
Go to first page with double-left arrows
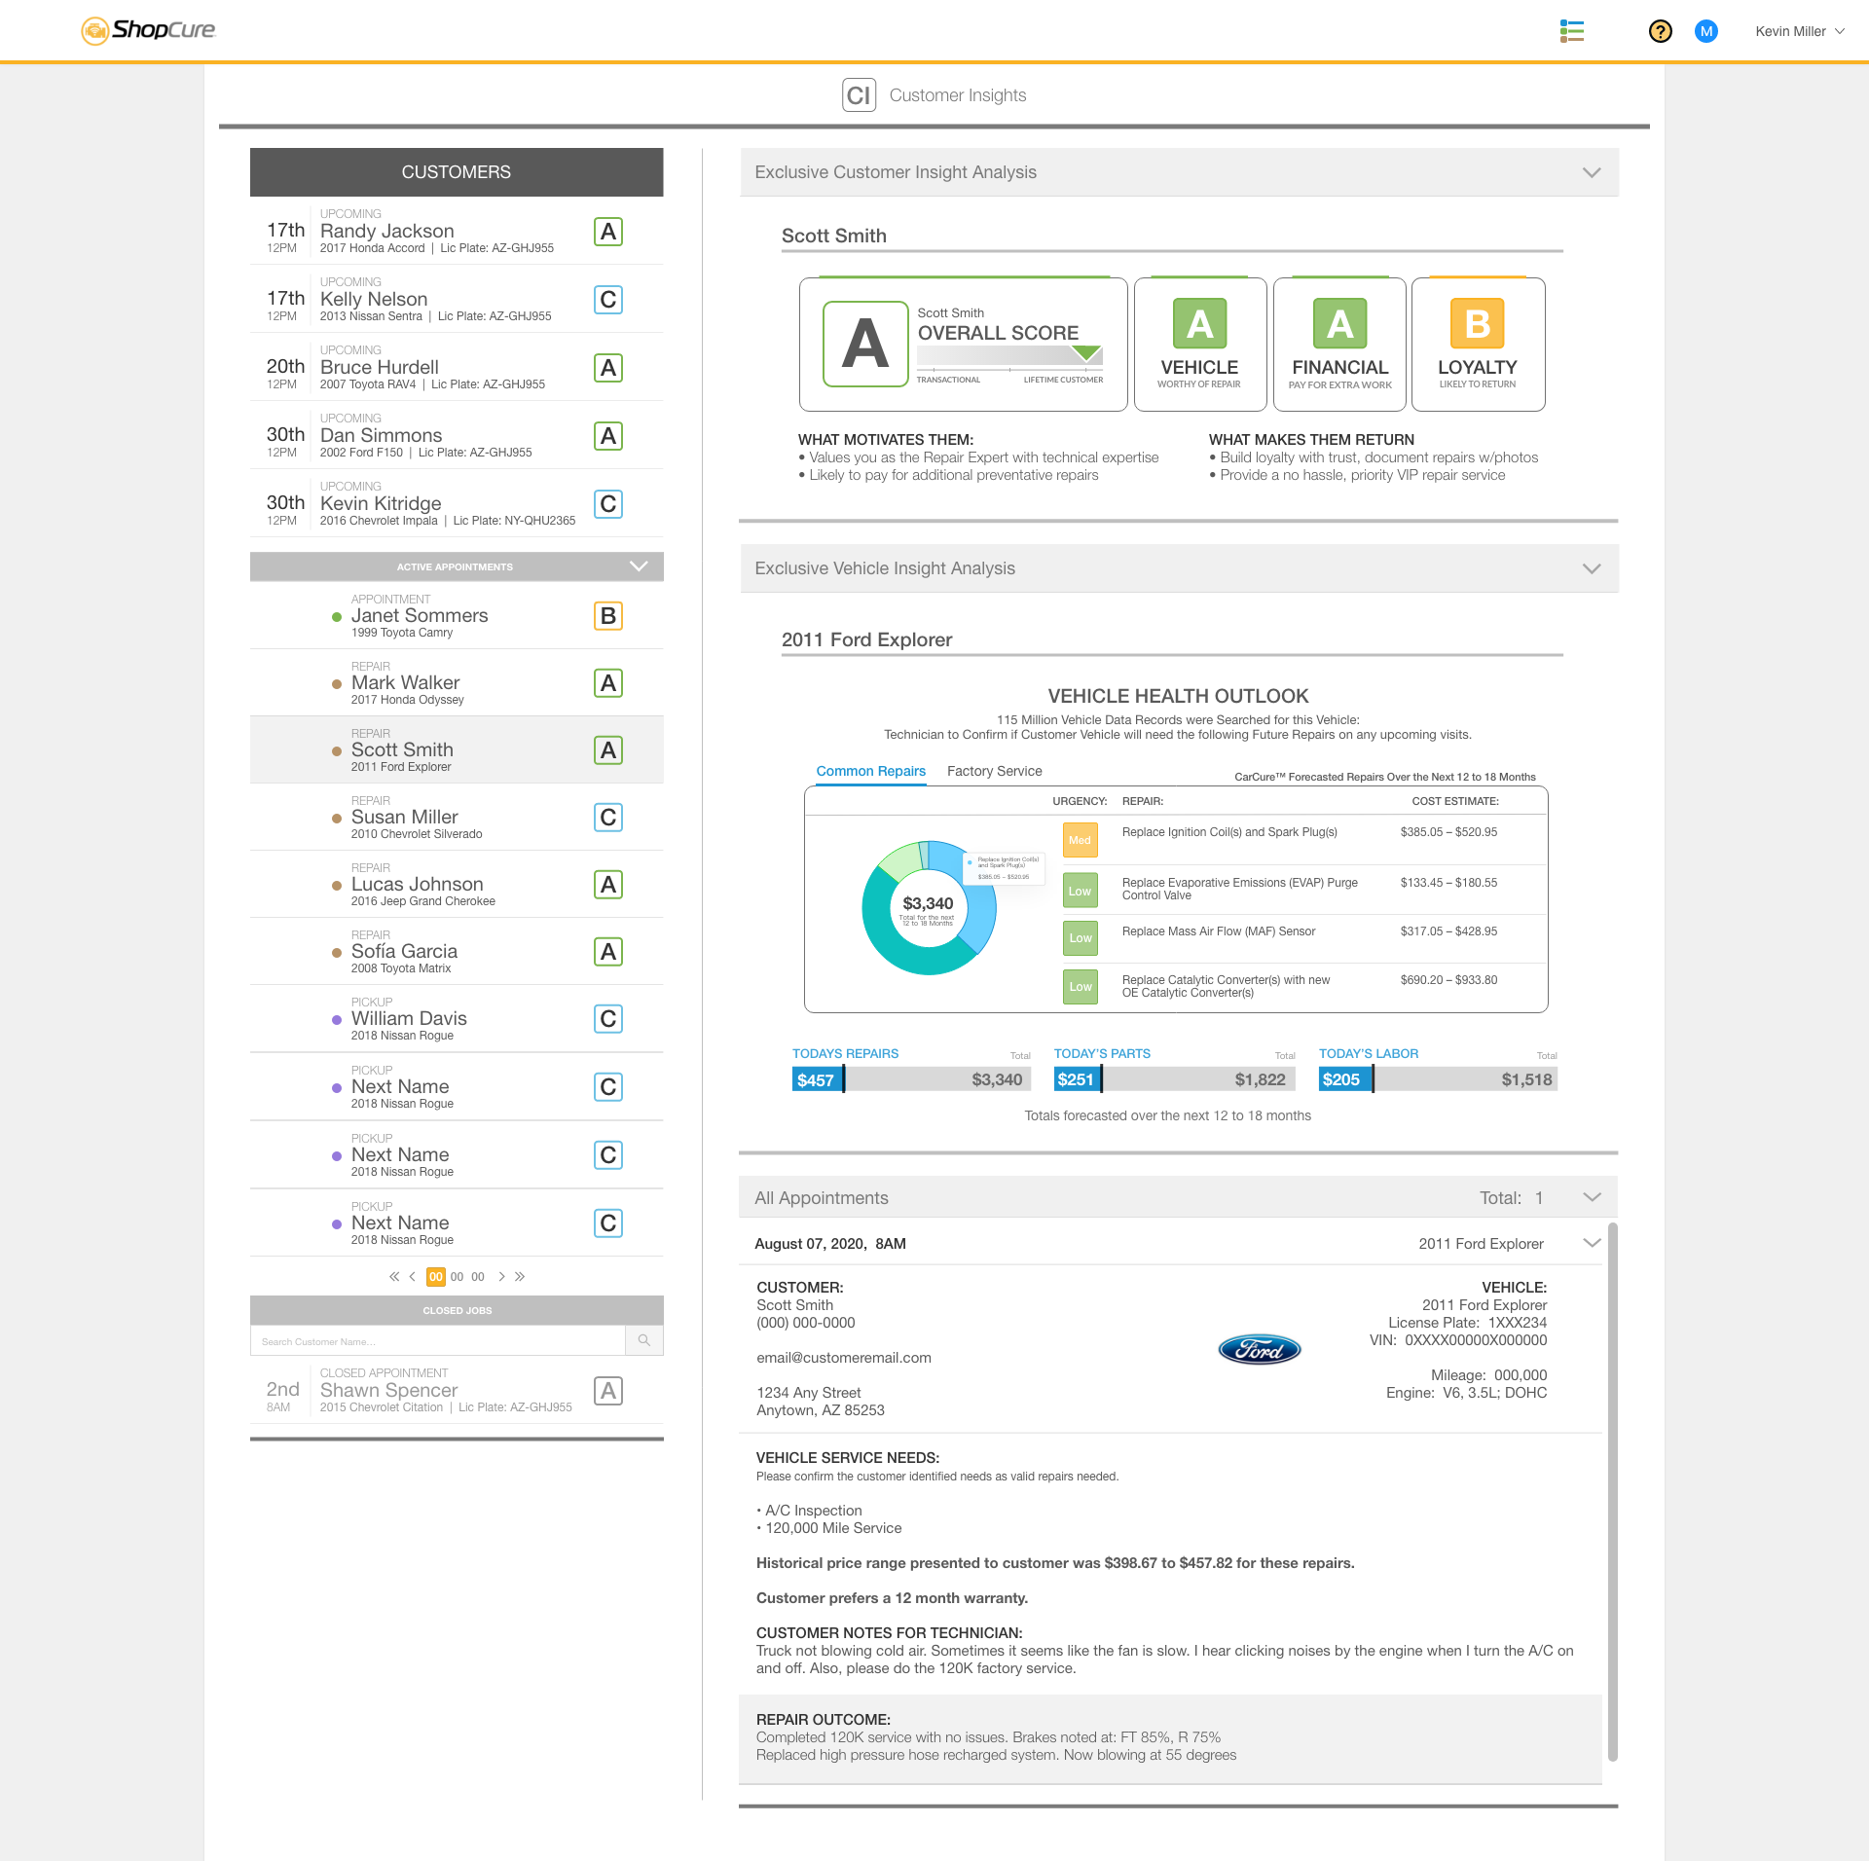point(393,1276)
